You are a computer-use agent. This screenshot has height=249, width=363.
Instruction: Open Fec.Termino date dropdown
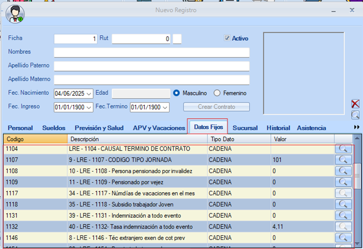click(x=165, y=108)
